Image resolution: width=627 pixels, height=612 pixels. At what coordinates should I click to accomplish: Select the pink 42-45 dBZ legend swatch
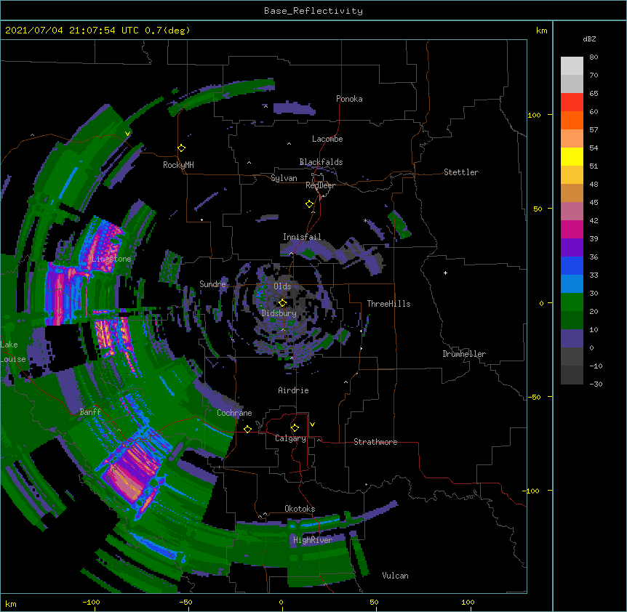pos(572,212)
